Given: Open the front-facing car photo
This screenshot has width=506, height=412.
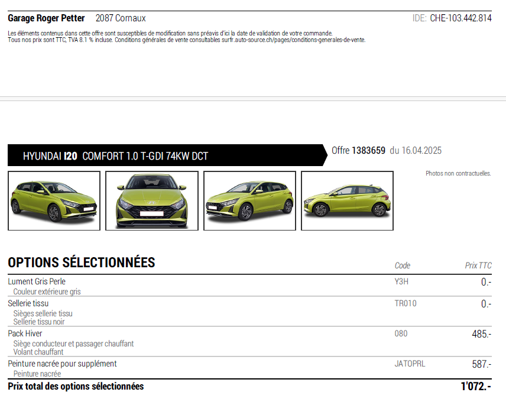Looking at the screenshot, I should (x=151, y=201).
